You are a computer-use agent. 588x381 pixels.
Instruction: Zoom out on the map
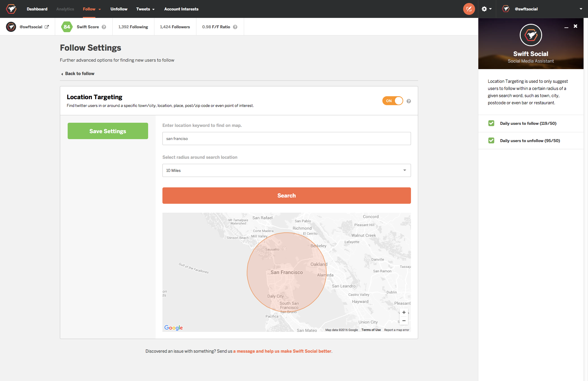click(x=404, y=321)
